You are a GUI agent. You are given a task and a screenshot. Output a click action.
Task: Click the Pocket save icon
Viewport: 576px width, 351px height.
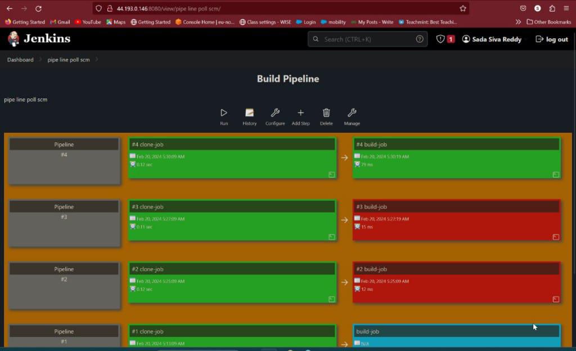523,8
